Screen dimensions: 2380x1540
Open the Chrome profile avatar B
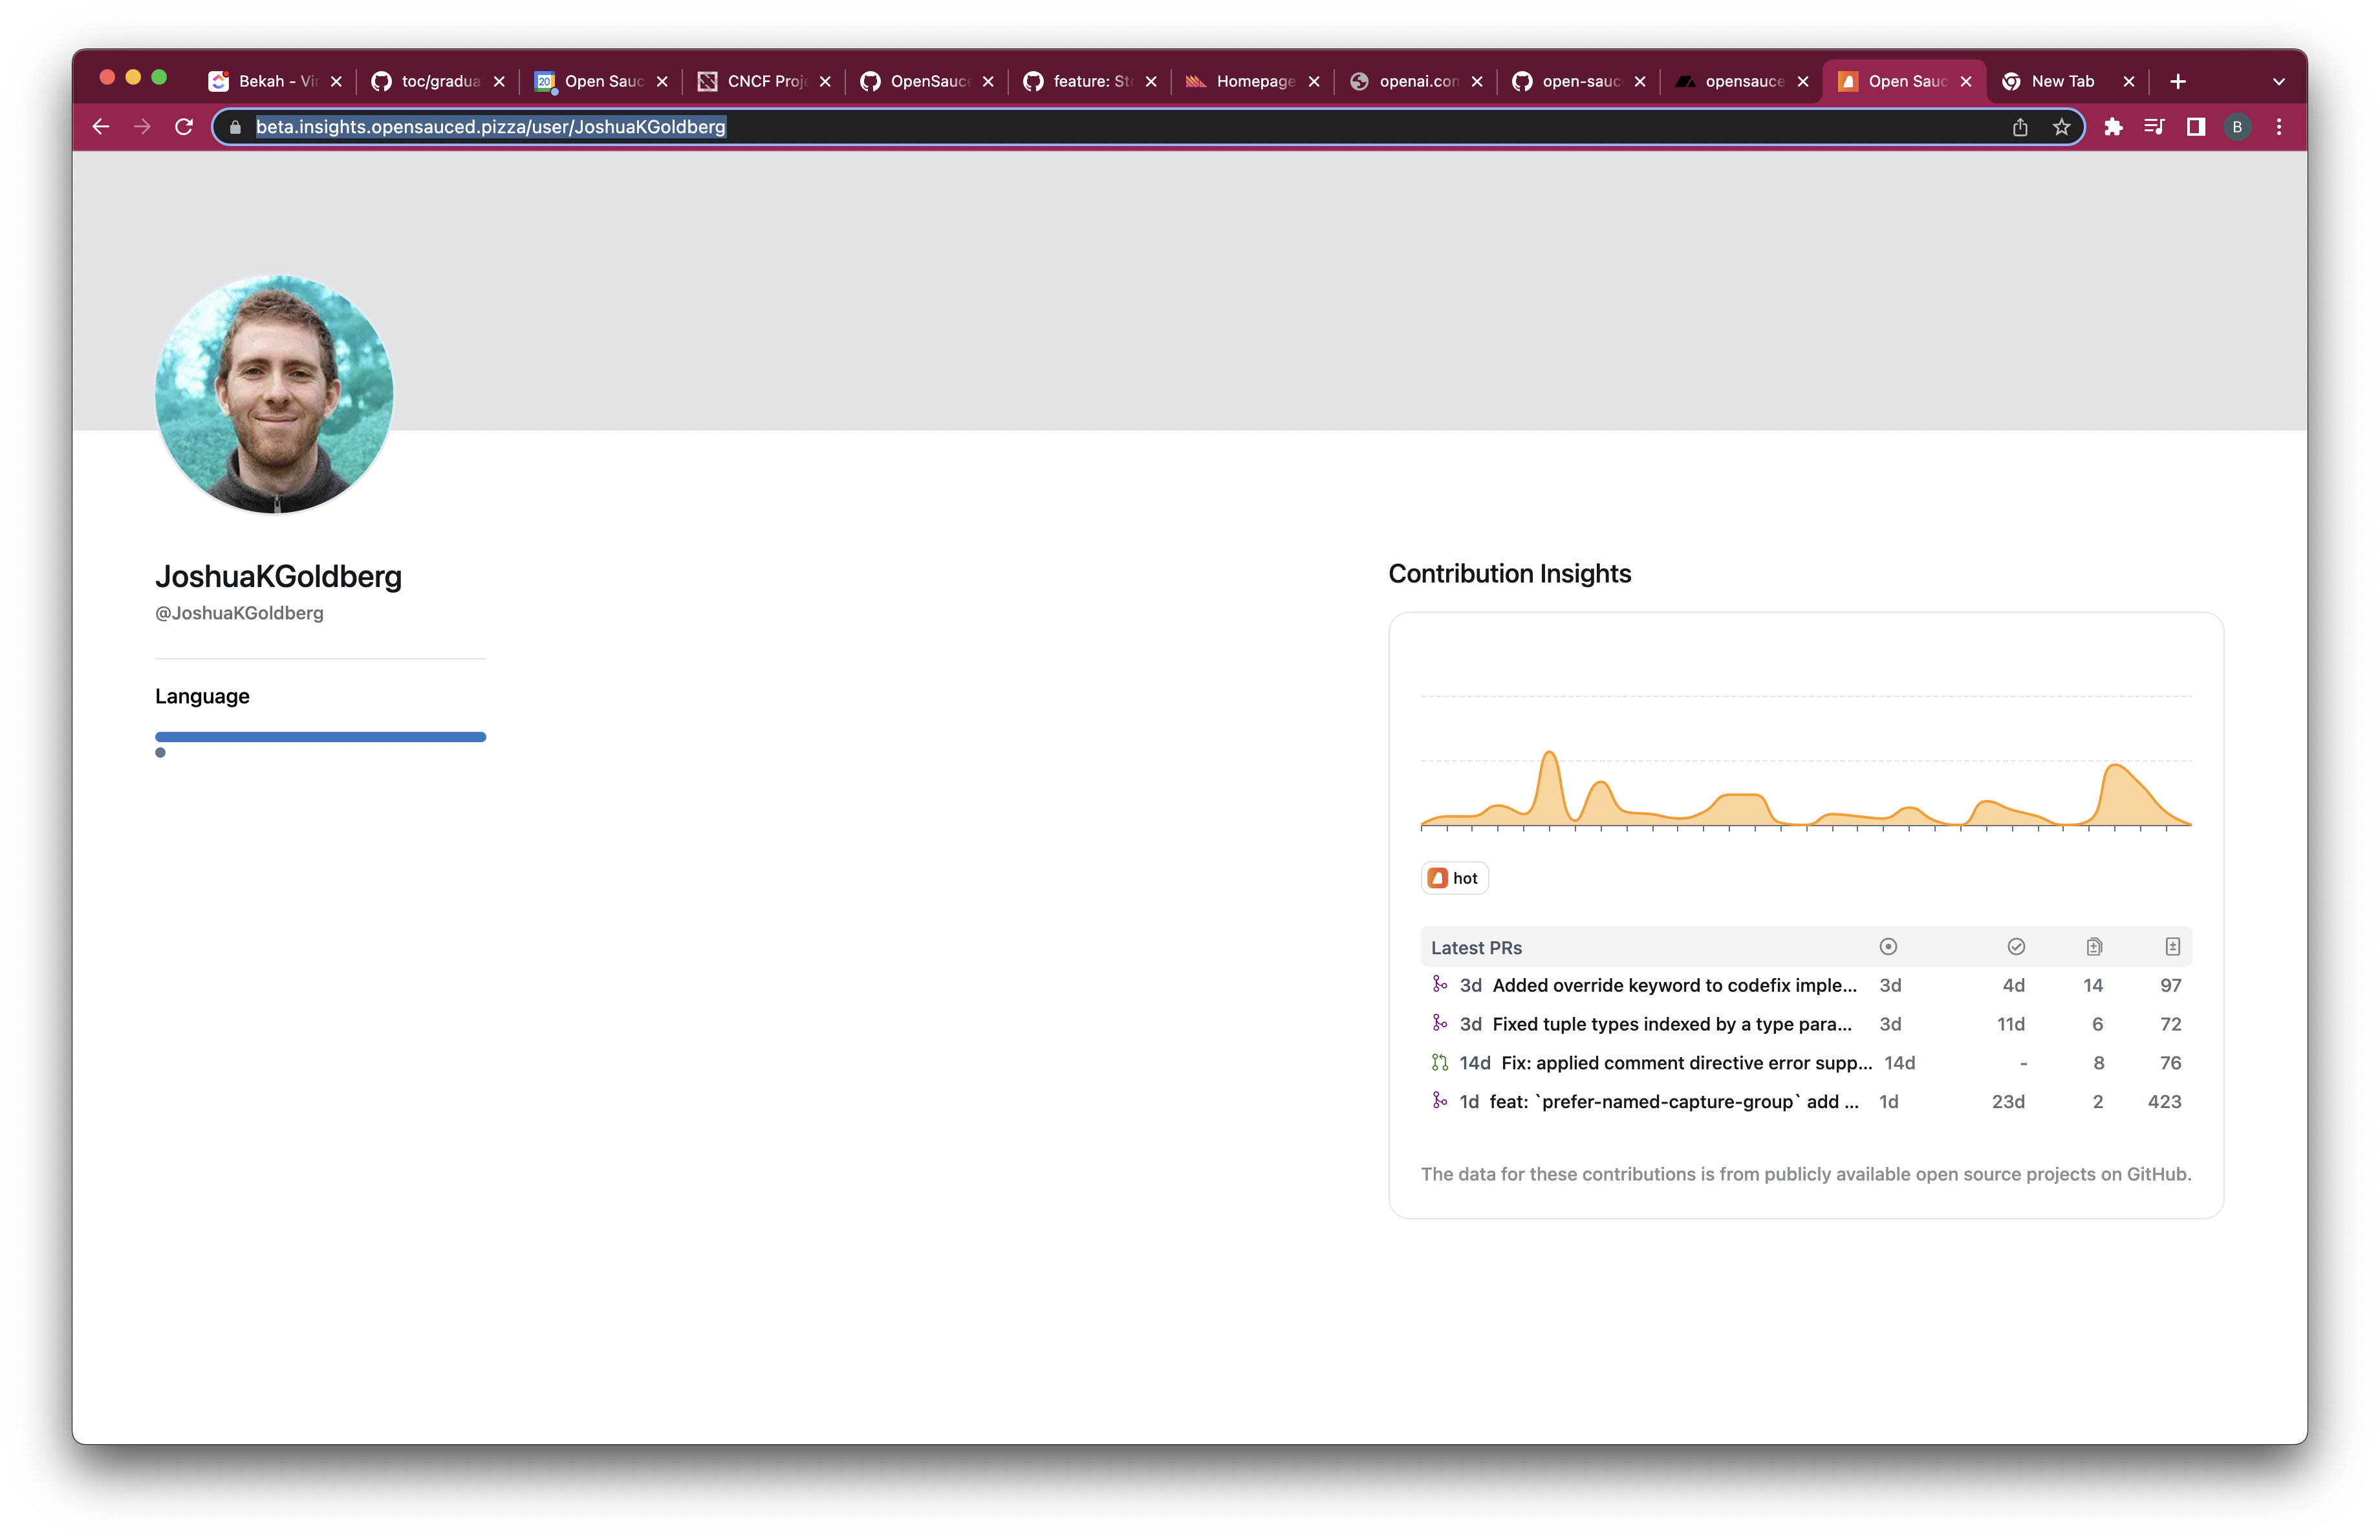tap(2237, 127)
